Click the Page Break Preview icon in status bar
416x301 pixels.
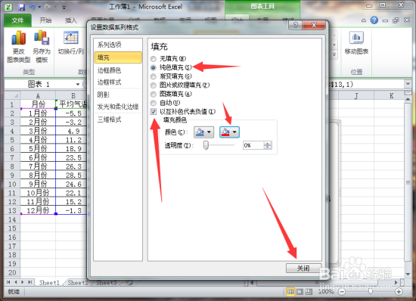click(x=309, y=292)
